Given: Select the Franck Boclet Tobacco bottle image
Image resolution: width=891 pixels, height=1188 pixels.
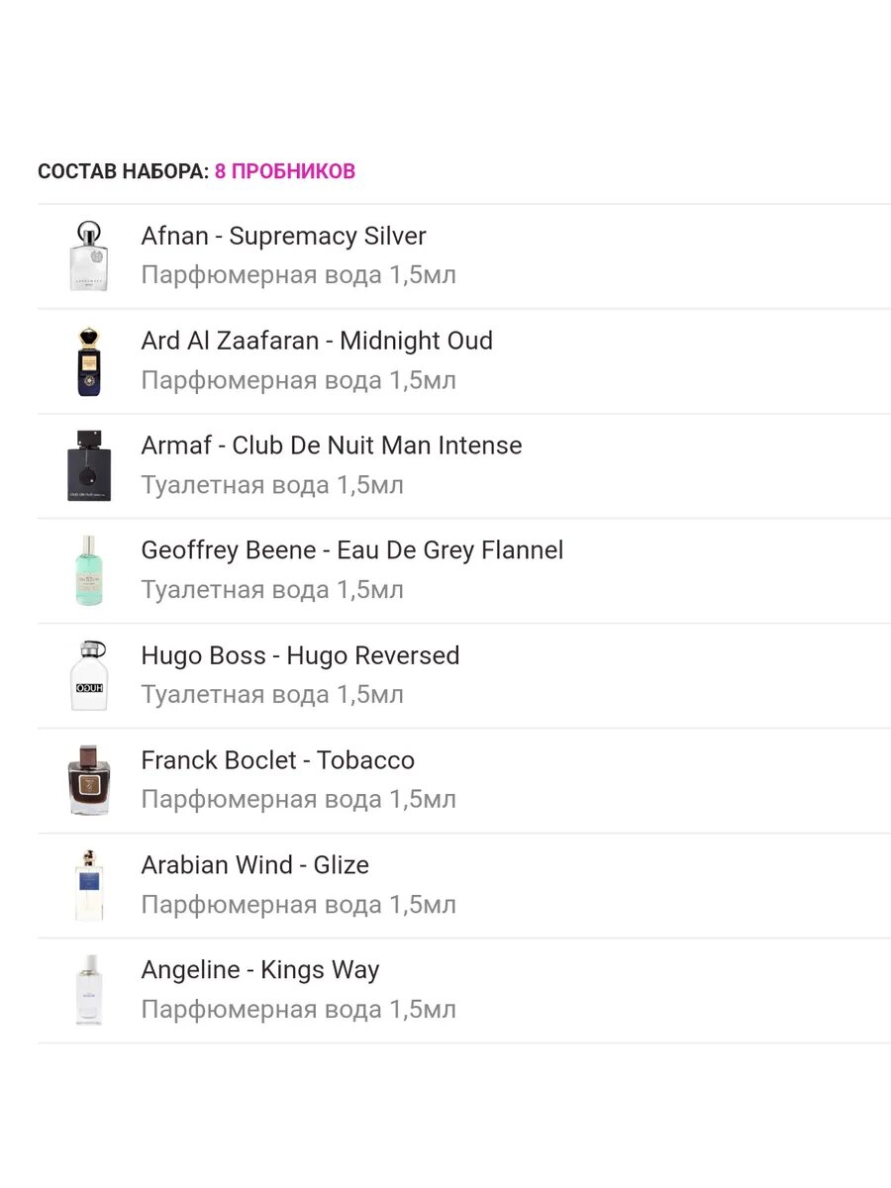Looking at the screenshot, I should click(89, 781).
